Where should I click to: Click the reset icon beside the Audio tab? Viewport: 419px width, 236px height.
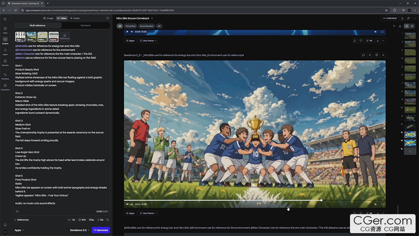pos(108,18)
